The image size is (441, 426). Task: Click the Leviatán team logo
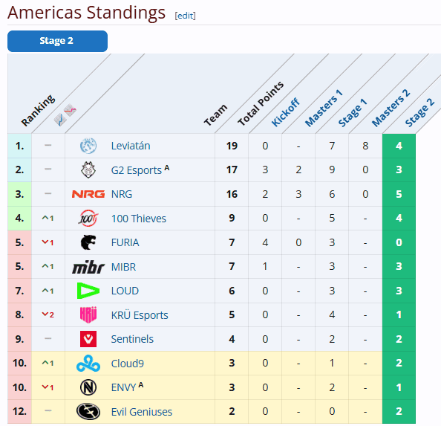(88, 146)
